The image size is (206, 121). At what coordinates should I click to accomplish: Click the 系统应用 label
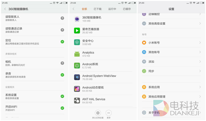[x=154, y=87]
